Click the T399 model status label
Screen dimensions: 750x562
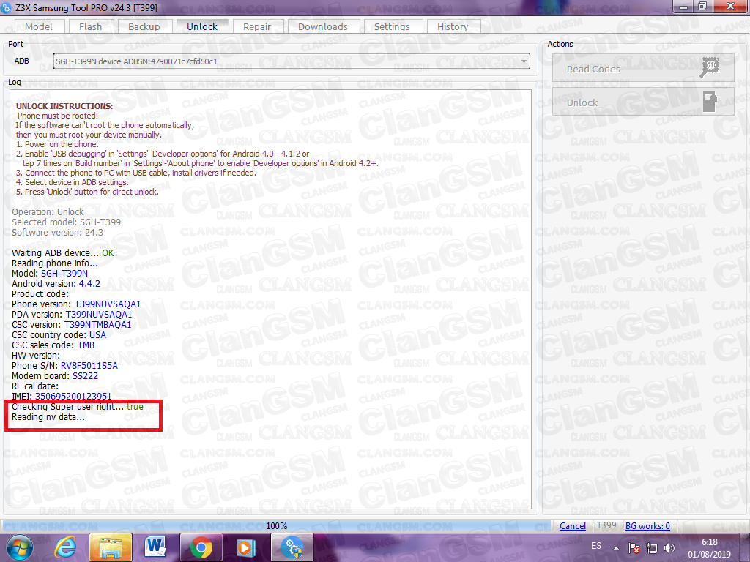606,525
